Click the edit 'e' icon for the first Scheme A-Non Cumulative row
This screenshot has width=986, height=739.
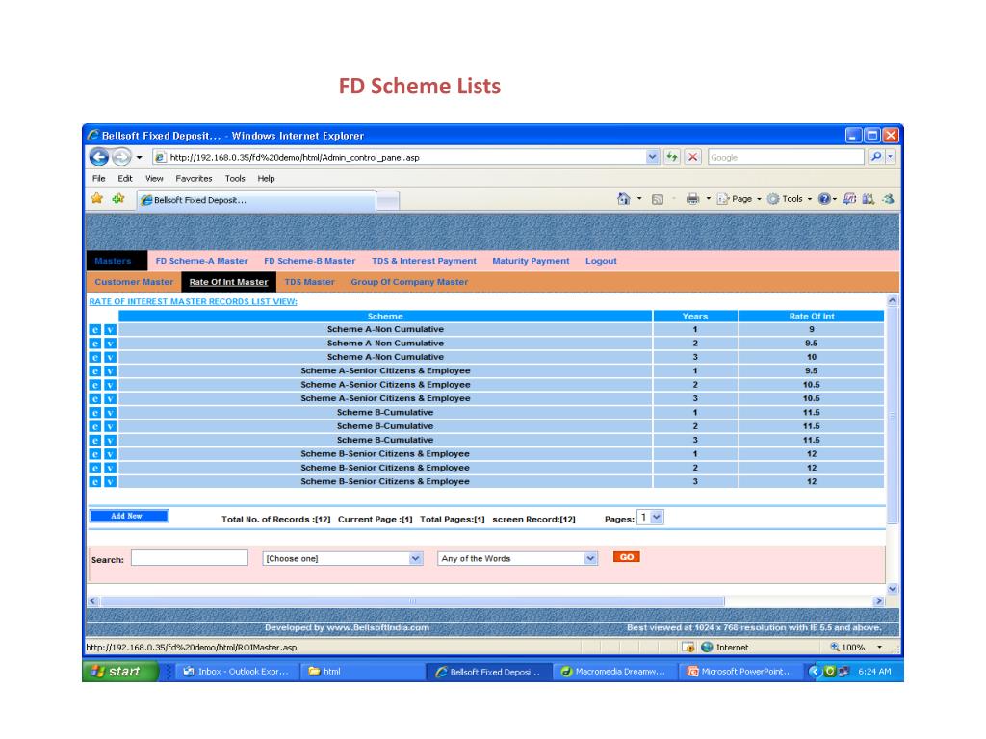coord(95,330)
